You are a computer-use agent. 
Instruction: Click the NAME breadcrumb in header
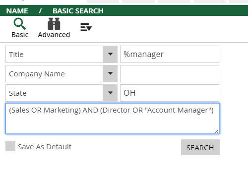coord(17,11)
